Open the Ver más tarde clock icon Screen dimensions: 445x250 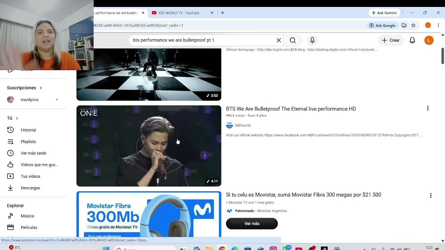point(10,153)
